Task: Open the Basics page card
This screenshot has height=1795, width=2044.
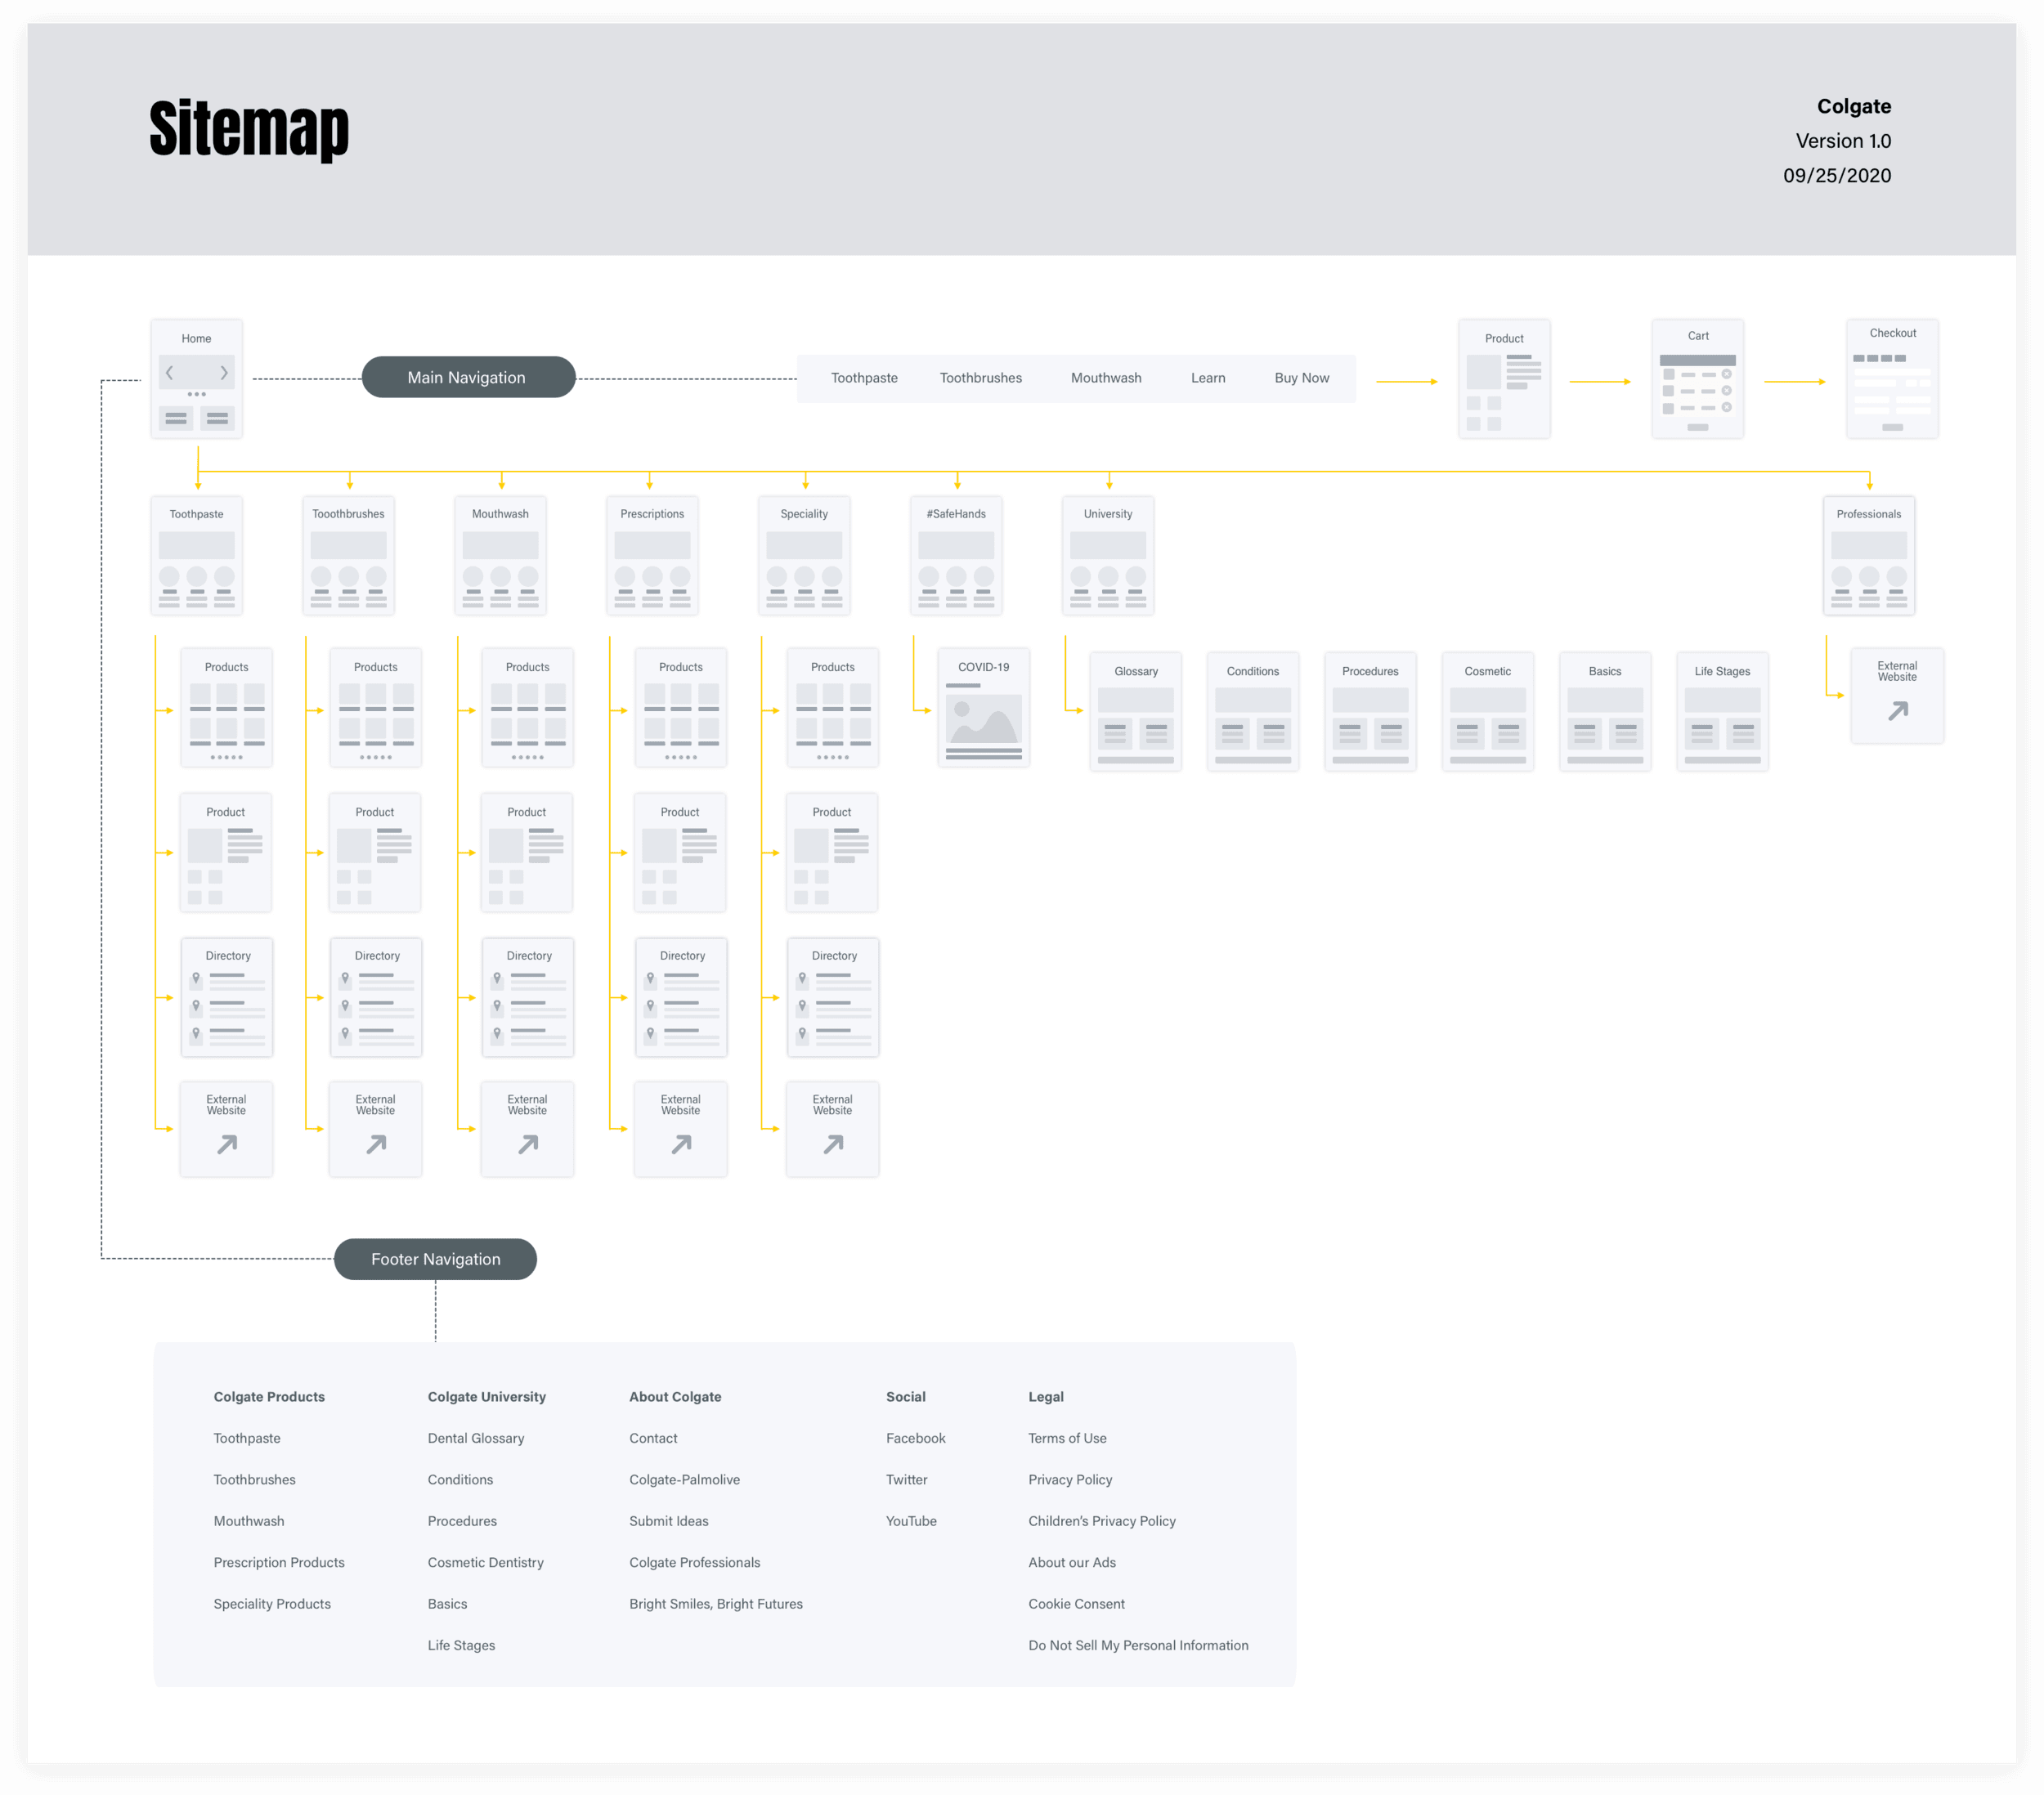Action: 1605,711
